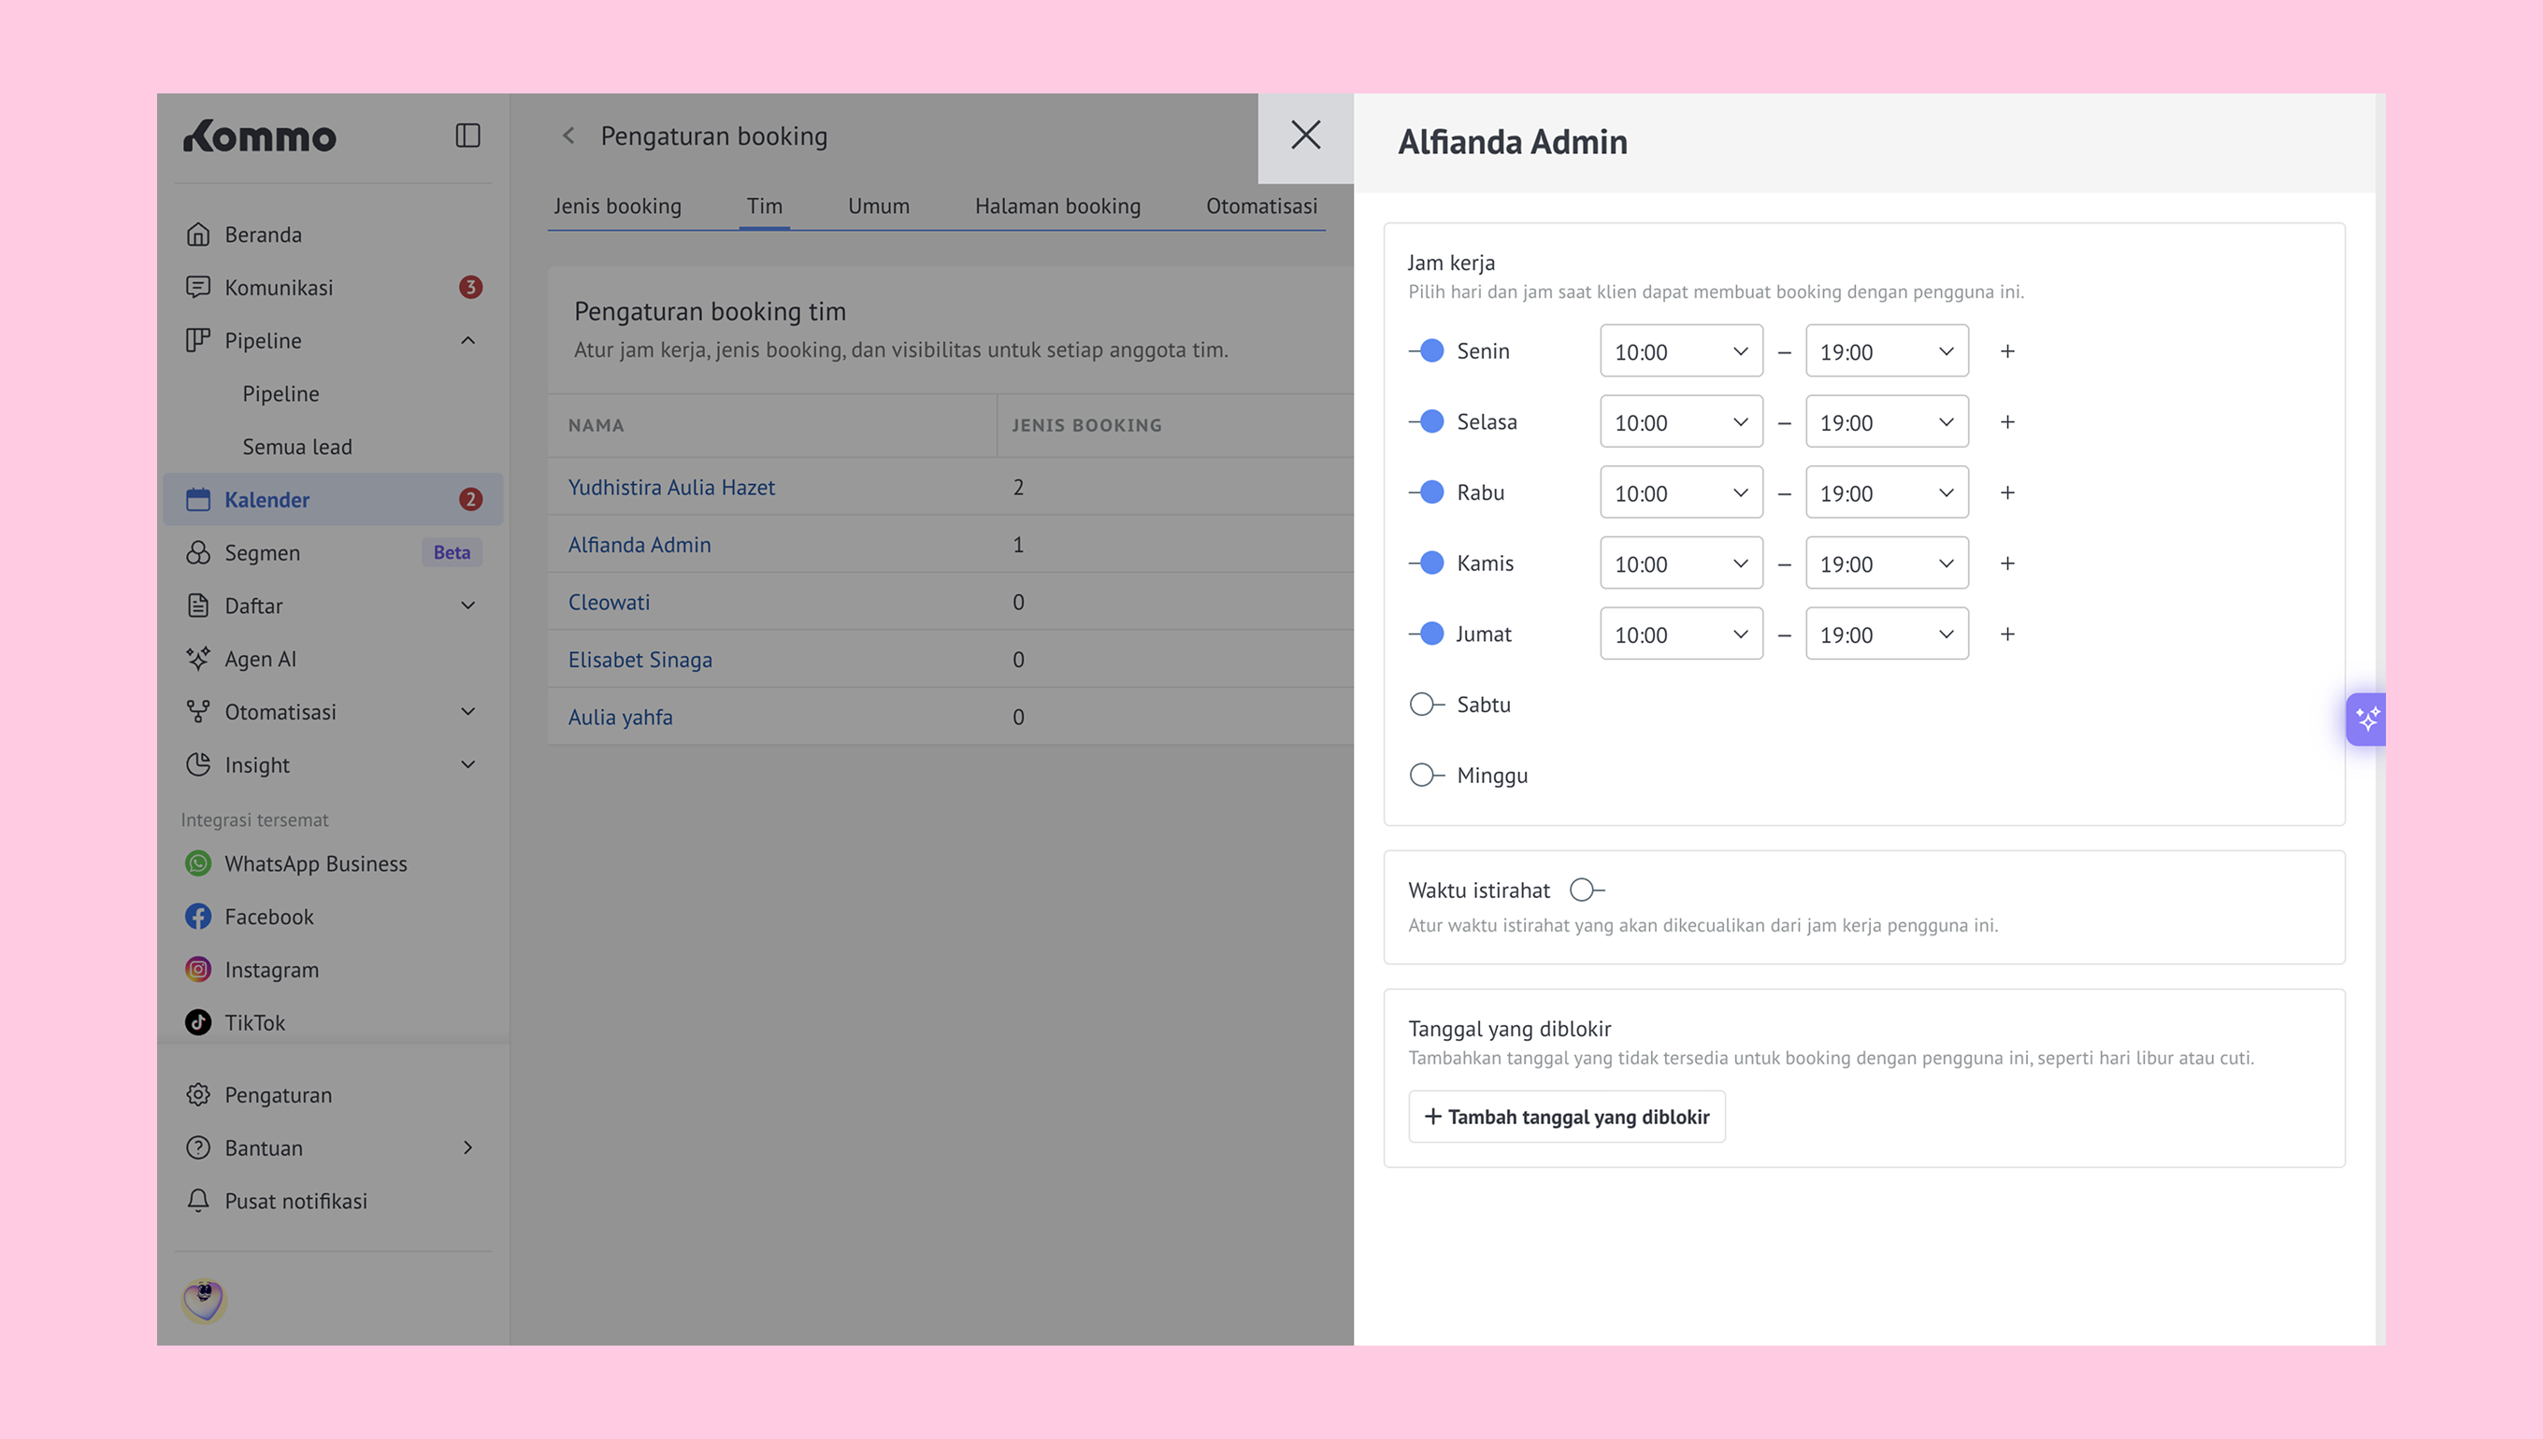Collapse the Pipeline menu chevron

pos(467,341)
